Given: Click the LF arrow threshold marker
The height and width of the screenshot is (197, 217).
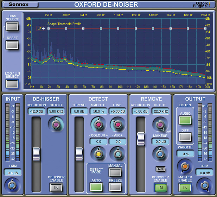Looking at the screenshot, I should [x=41, y=28].
